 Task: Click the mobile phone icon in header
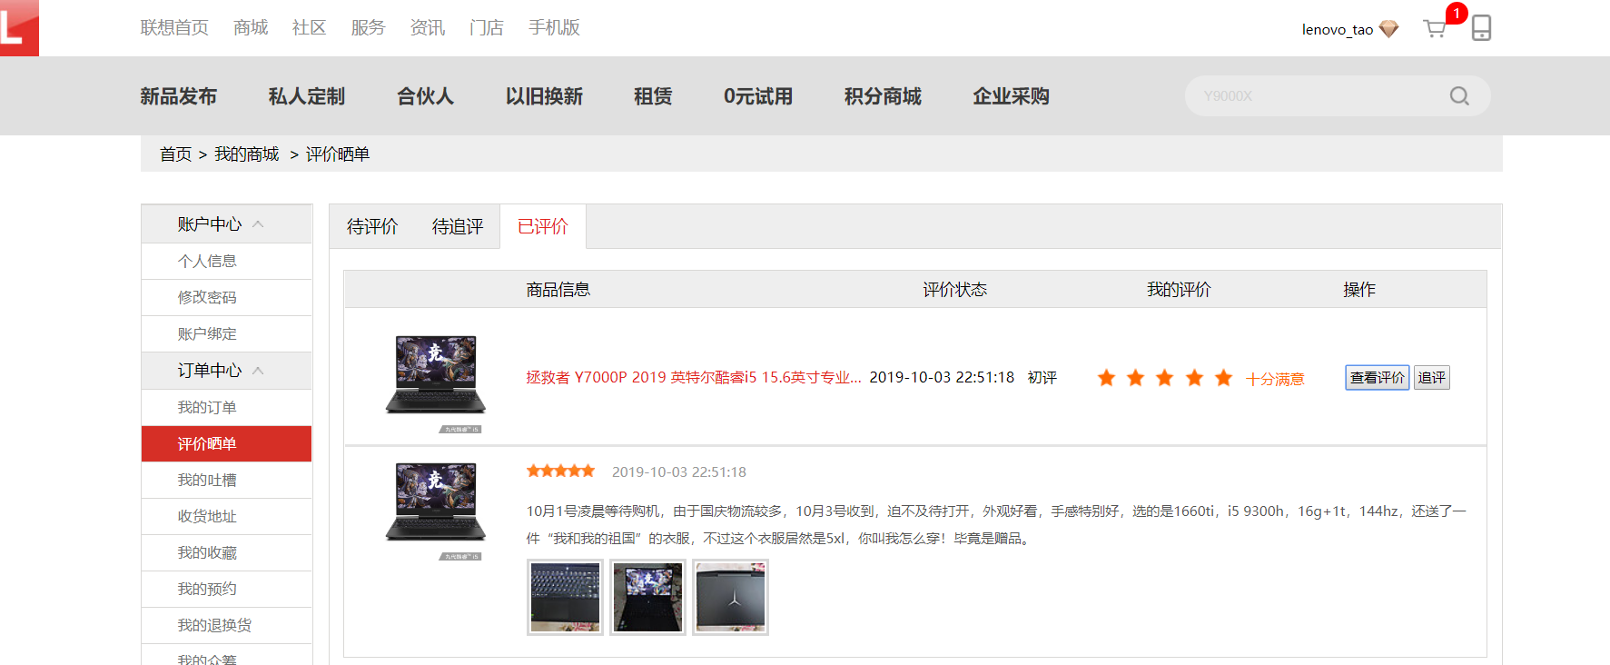coord(1481,28)
